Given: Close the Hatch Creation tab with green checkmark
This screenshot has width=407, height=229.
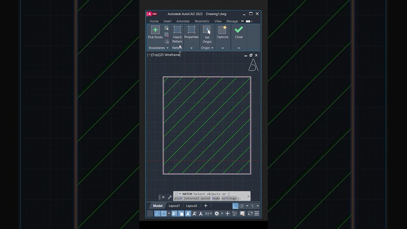Looking at the screenshot, I should pyautogui.click(x=239, y=32).
